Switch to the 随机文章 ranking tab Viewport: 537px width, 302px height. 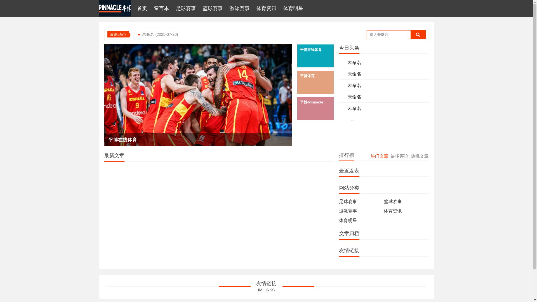pos(420,156)
